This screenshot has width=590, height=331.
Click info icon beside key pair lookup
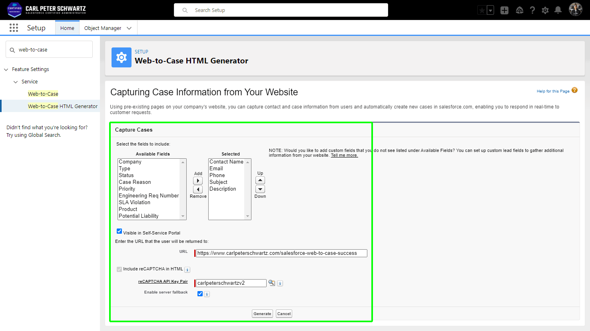point(280,284)
